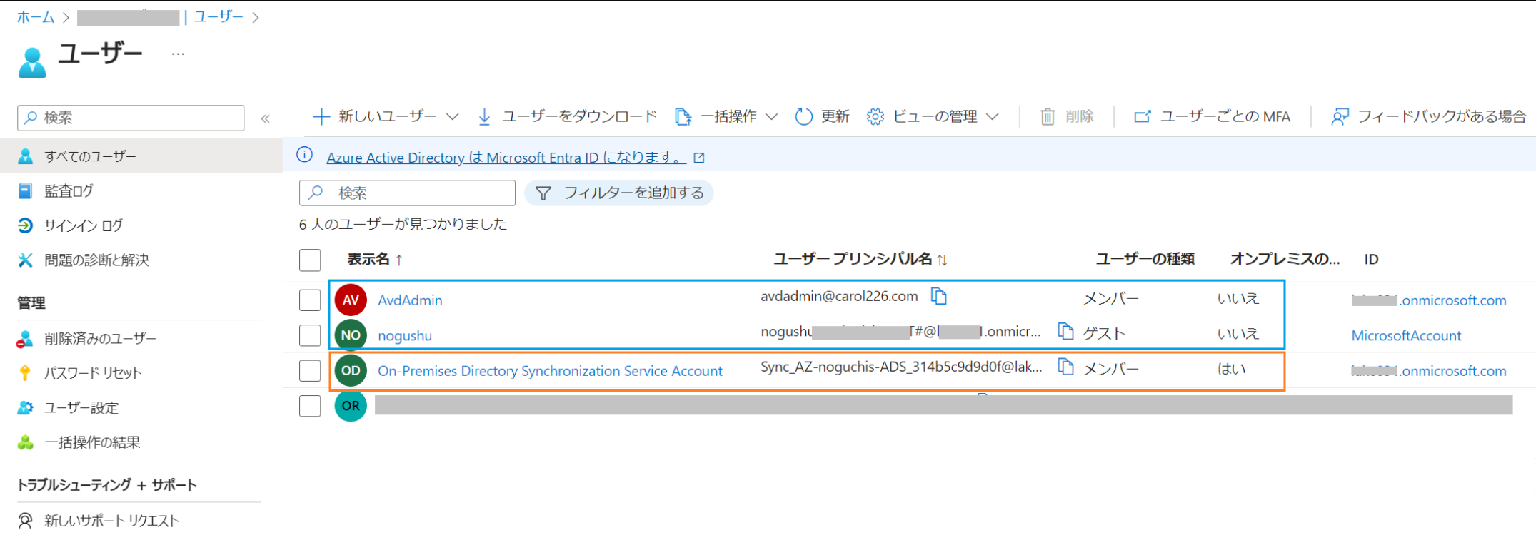Image resolution: width=1536 pixels, height=540 pixels.
Task: Open 削除済みのユーザー in the sidebar
Action: (100, 338)
